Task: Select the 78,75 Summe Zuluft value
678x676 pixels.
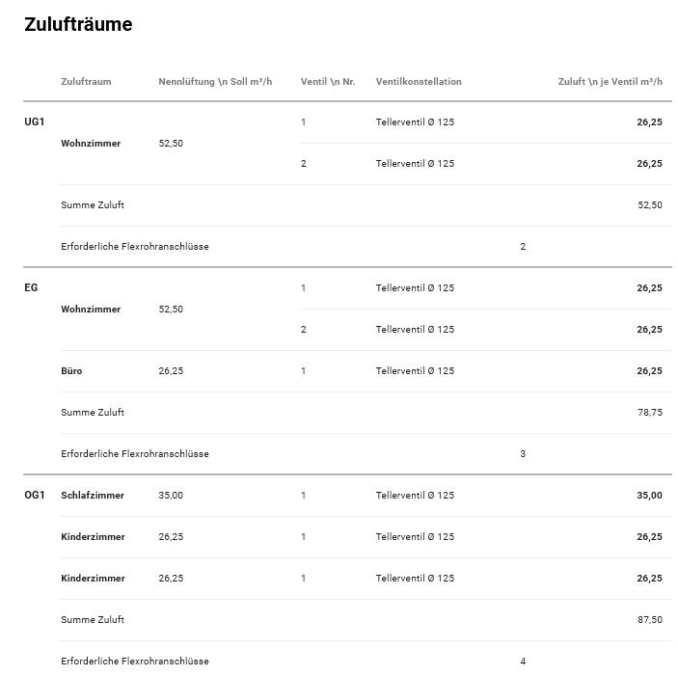Action: pos(649,413)
